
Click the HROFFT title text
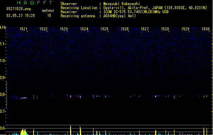(x=35, y=3)
